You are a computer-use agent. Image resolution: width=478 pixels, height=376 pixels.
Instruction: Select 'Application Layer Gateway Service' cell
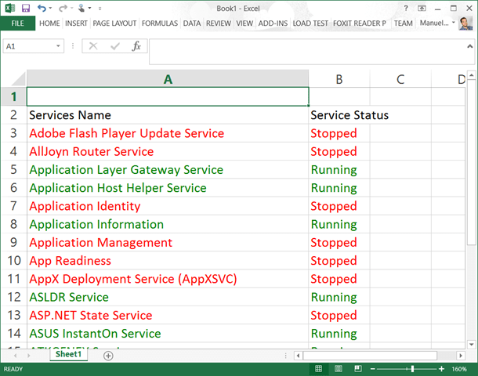(x=168, y=170)
